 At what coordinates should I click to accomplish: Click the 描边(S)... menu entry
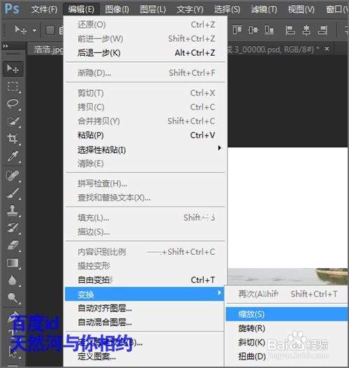145,232
